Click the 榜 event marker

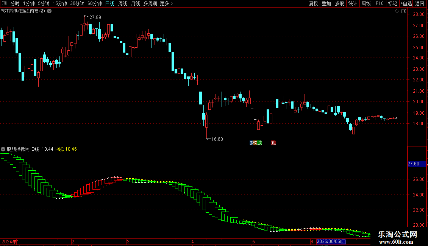click(255, 143)
